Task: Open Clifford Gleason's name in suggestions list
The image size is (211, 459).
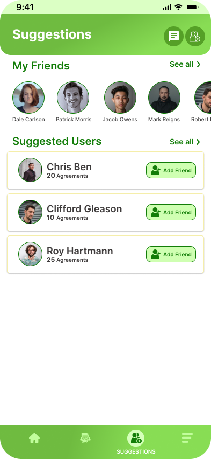Action: point(84,209)
